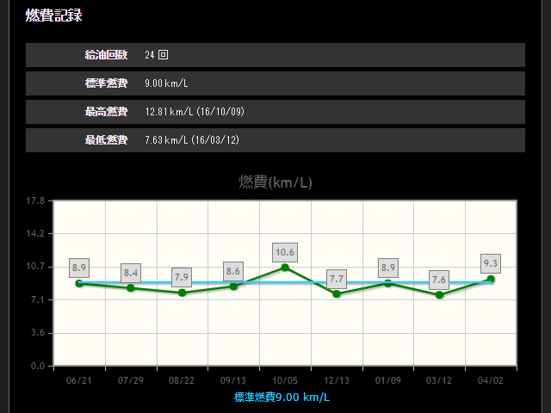Click the 04/02 x-axis date label

(x=491, y=380)
